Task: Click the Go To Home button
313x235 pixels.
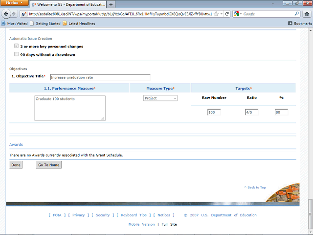Action: [49, 165]
